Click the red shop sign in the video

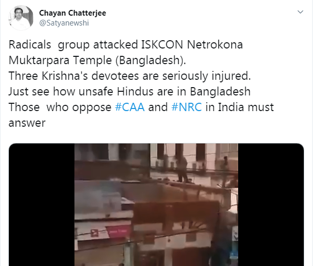point(118,232)
